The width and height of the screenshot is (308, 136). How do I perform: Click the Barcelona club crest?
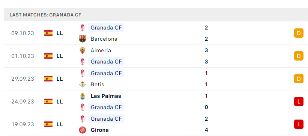point(83,39)
